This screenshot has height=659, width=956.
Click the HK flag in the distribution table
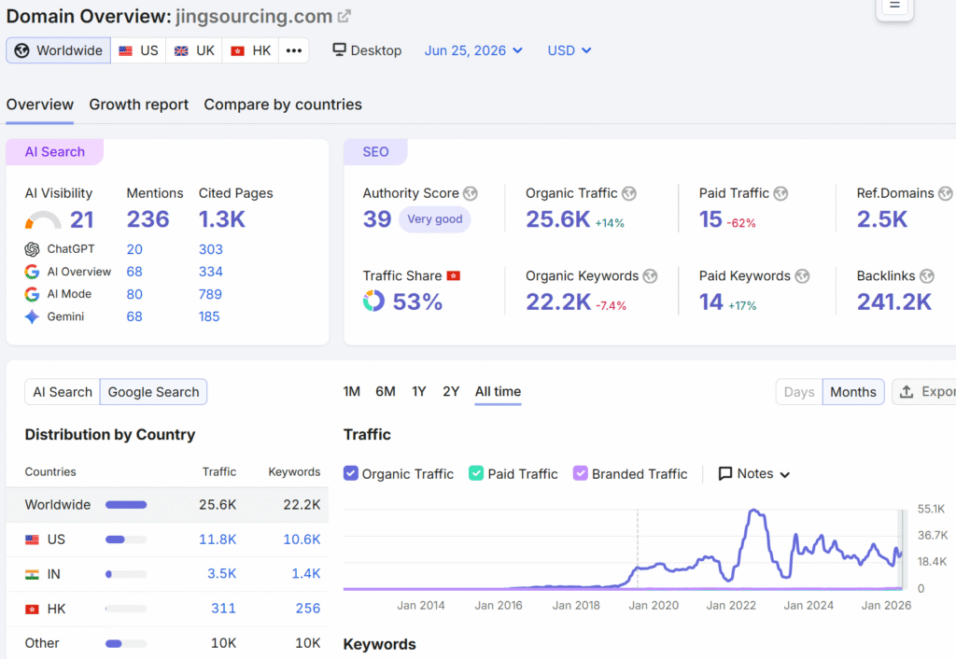click(32, 609)
